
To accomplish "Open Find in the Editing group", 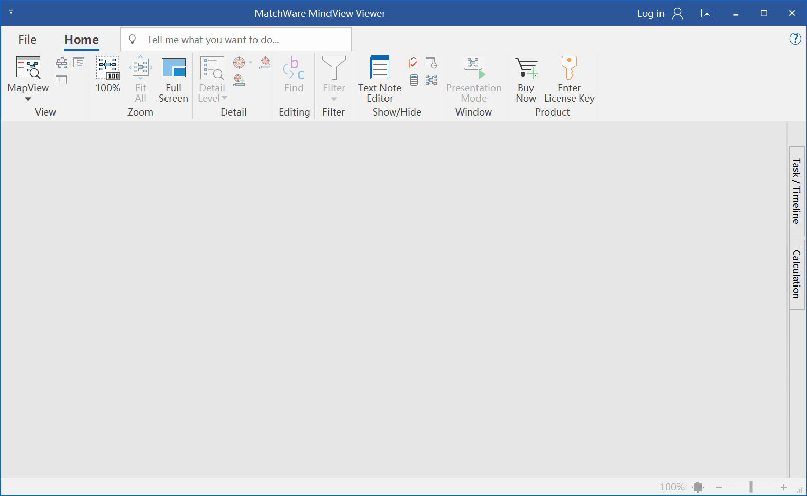I will [294, 74].
